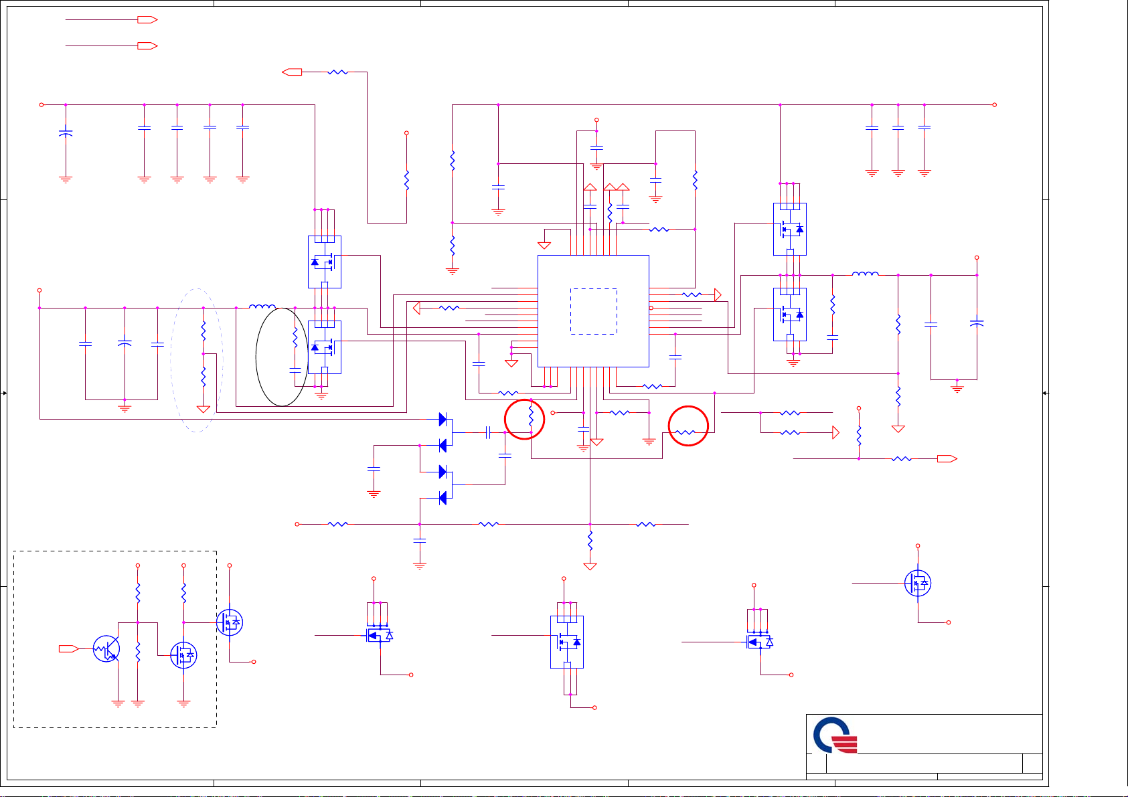Select the horizontal resistor inside the right red circle
The image size is (1128, 797).
point(686,433)
